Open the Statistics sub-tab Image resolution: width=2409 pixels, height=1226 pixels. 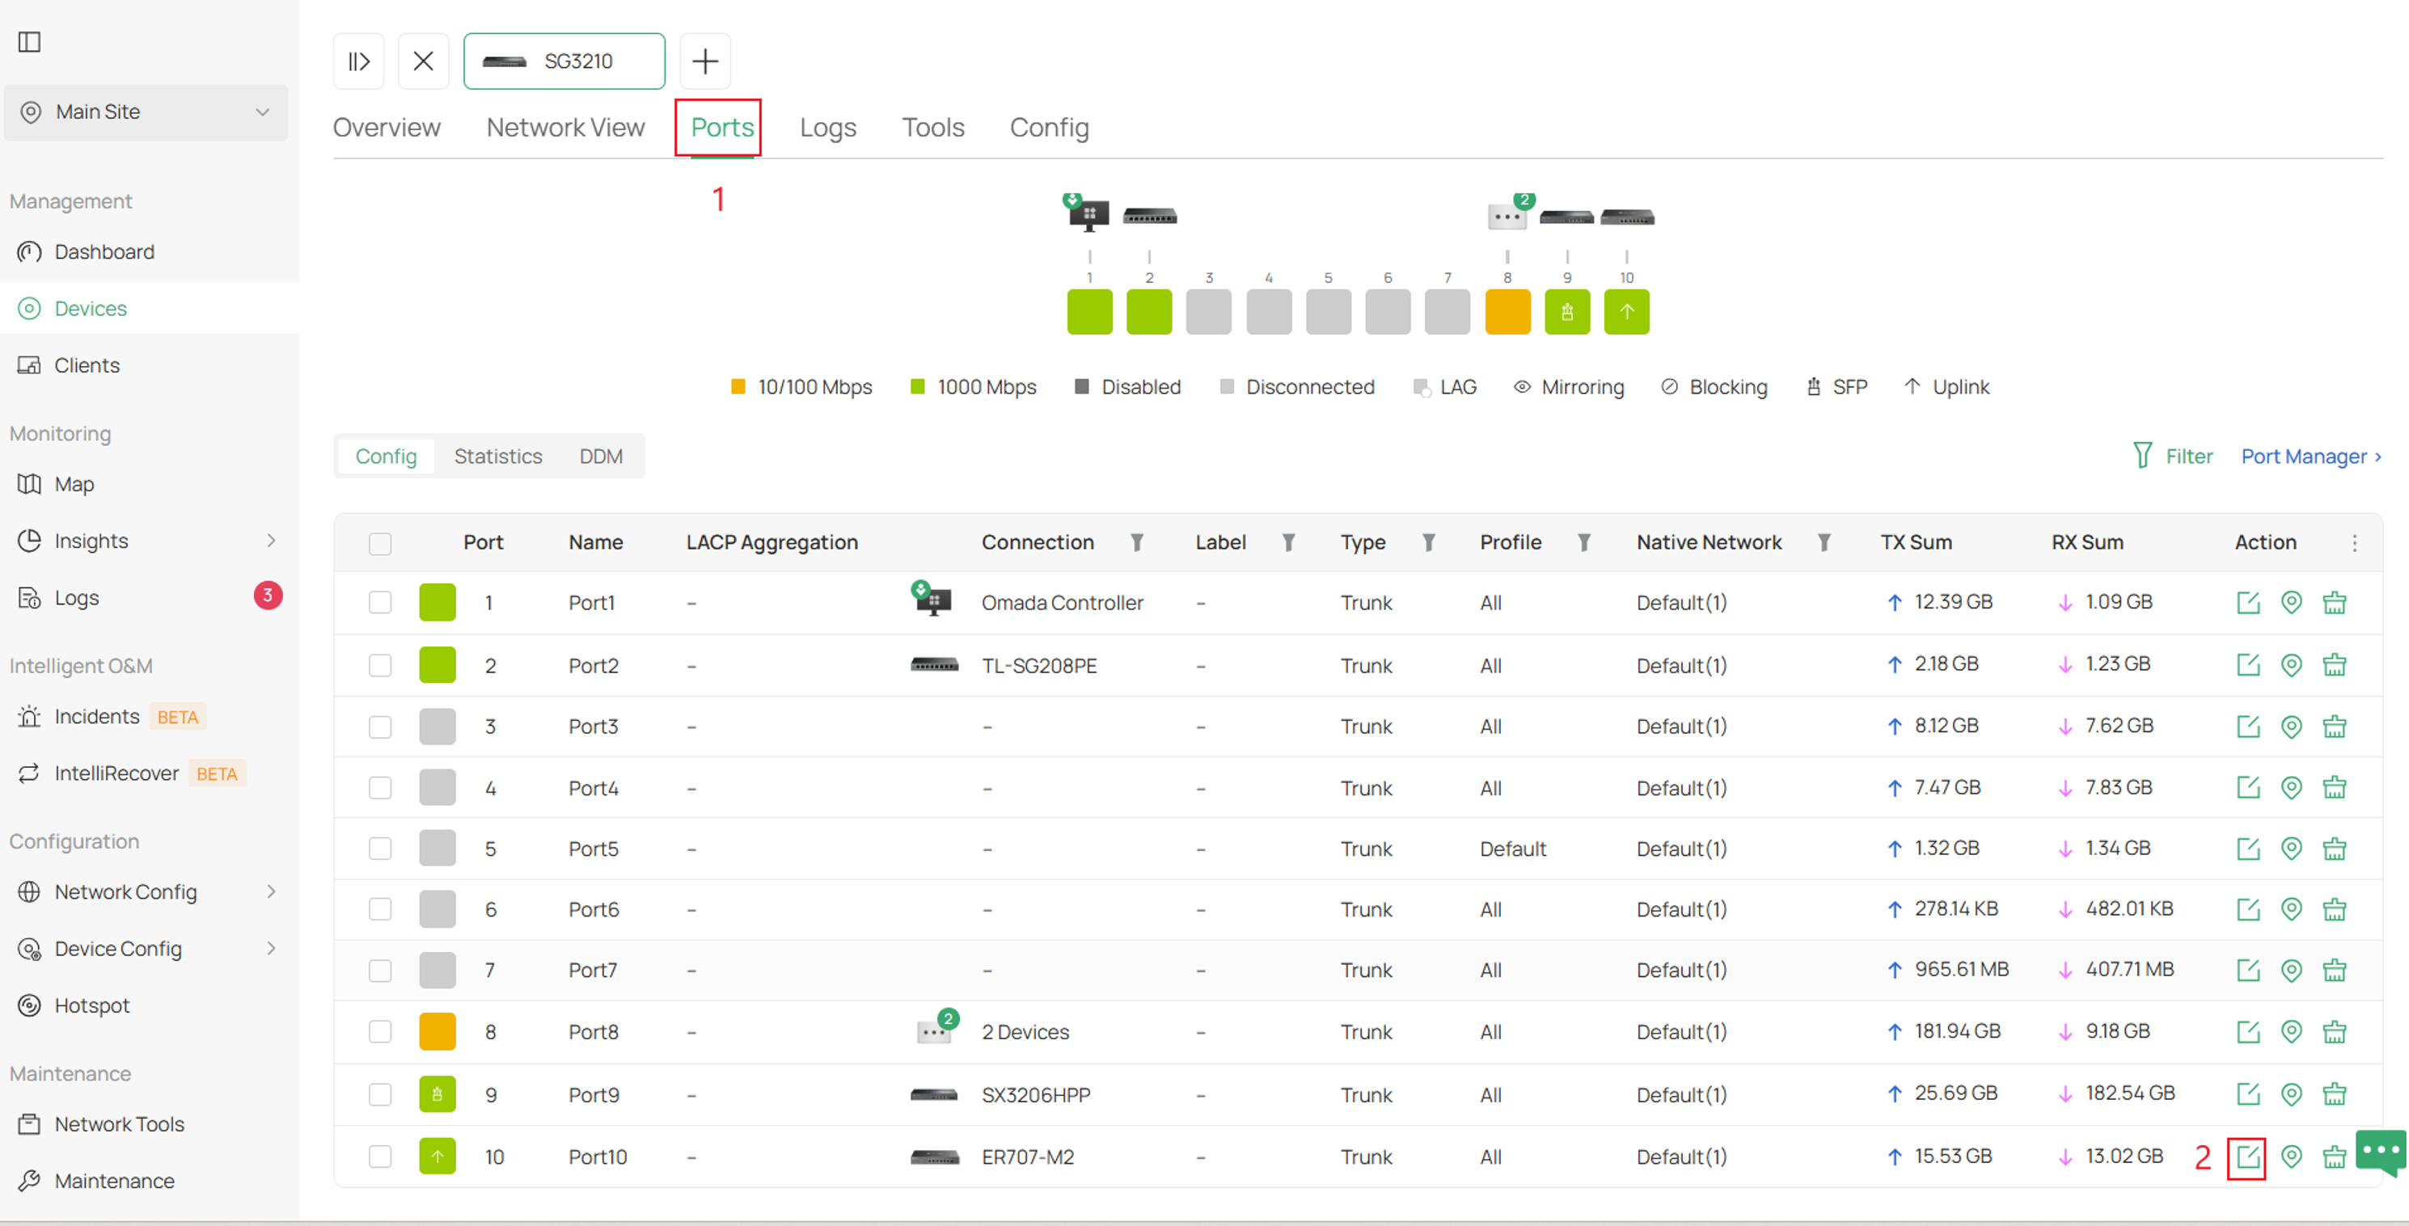[x=498, y=457]
